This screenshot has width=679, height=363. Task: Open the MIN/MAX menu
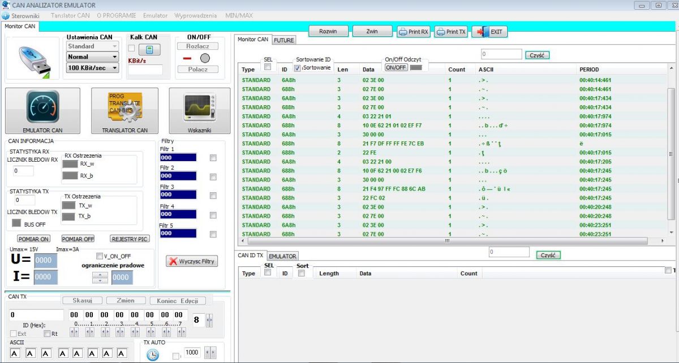point(240,16)
